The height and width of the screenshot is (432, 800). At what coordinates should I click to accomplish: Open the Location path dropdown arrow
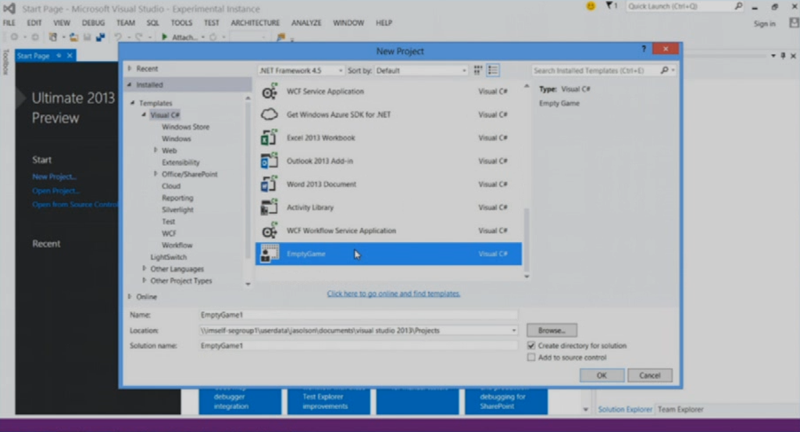click(513, 330)
